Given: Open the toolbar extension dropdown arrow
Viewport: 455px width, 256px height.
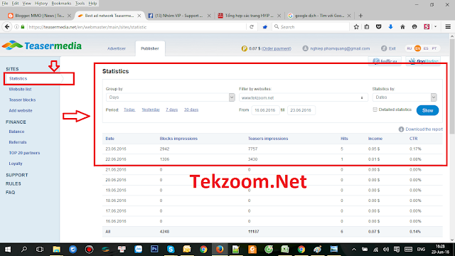Looking at the screenshot, I should point(435,27).
